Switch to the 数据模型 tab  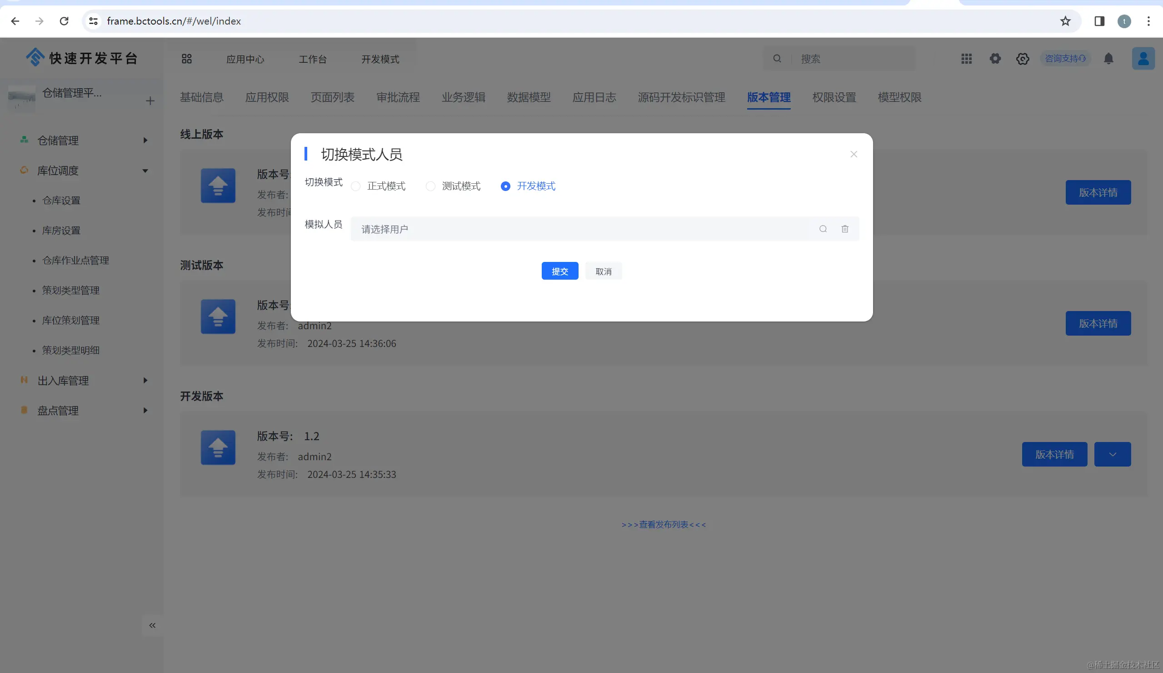coord(529,97)
